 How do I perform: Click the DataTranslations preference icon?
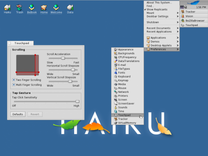[116, 61]
